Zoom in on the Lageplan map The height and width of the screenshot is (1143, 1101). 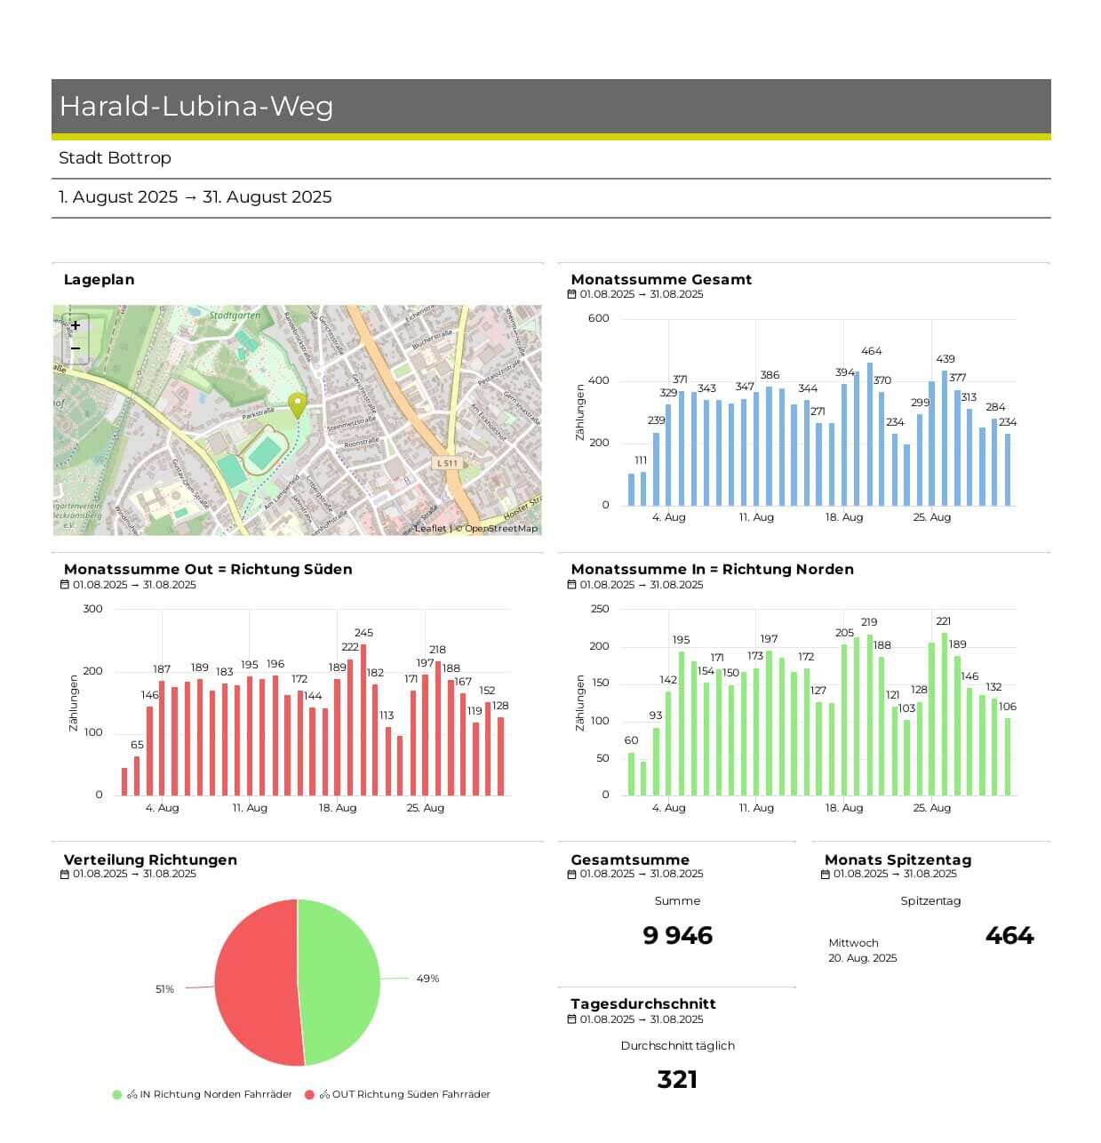(x=76, y=326)
